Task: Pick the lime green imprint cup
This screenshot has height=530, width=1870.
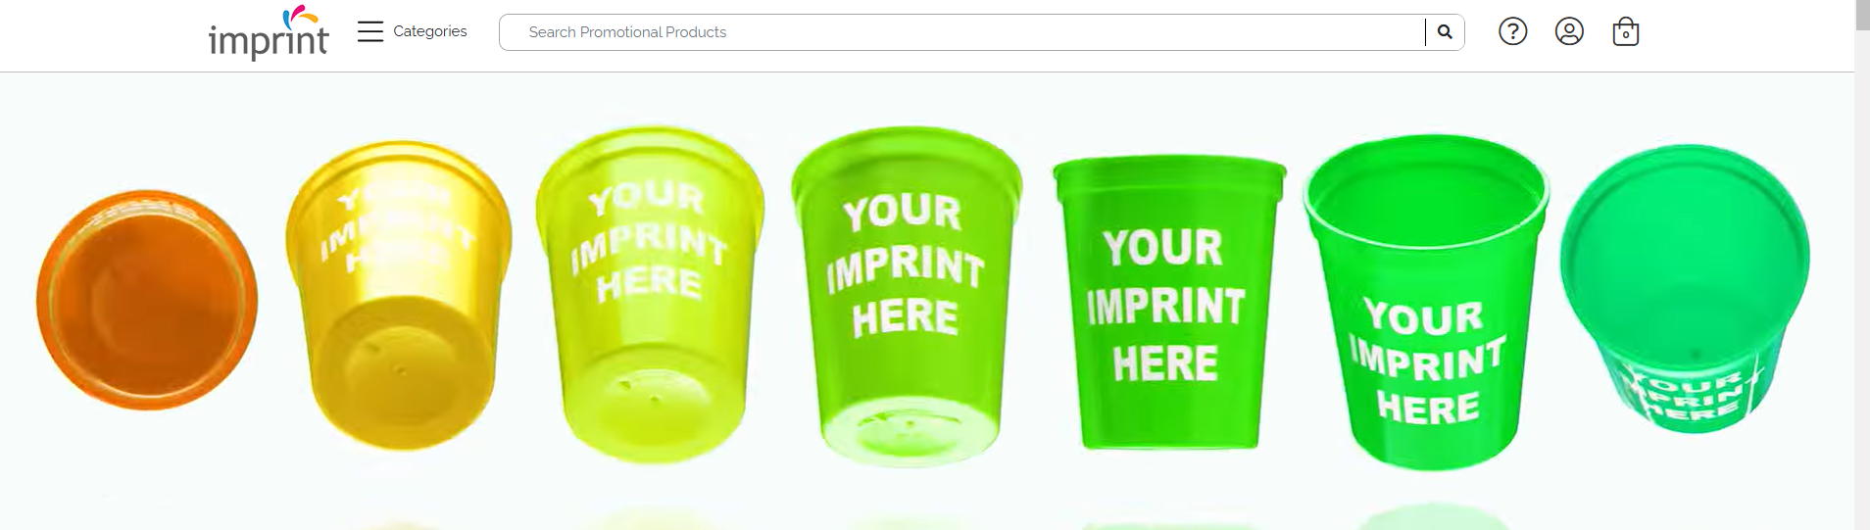Action: coord(907,296)
